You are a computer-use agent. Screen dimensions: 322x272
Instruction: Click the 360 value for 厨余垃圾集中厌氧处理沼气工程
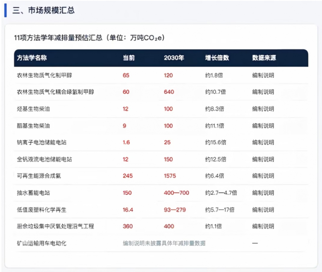pyautogui.click(x=128, y=226)
